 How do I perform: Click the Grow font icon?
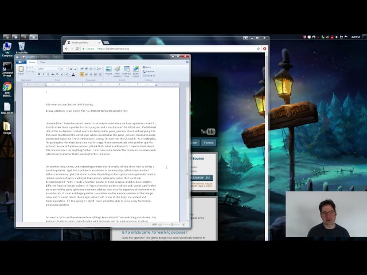[x=71, y=69]
